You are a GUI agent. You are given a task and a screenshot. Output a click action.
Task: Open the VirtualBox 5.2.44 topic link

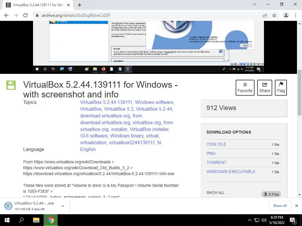click(x=154, y=109)
